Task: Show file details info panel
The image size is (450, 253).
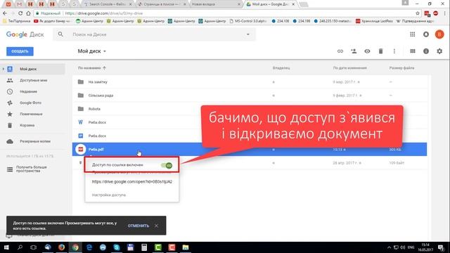Action: [x=426, y=51]
